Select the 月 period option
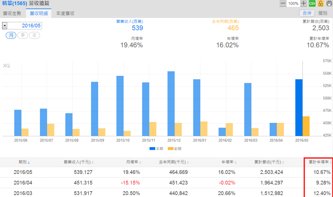The width and height of the screenshot is (333, 197). (11, 35)
